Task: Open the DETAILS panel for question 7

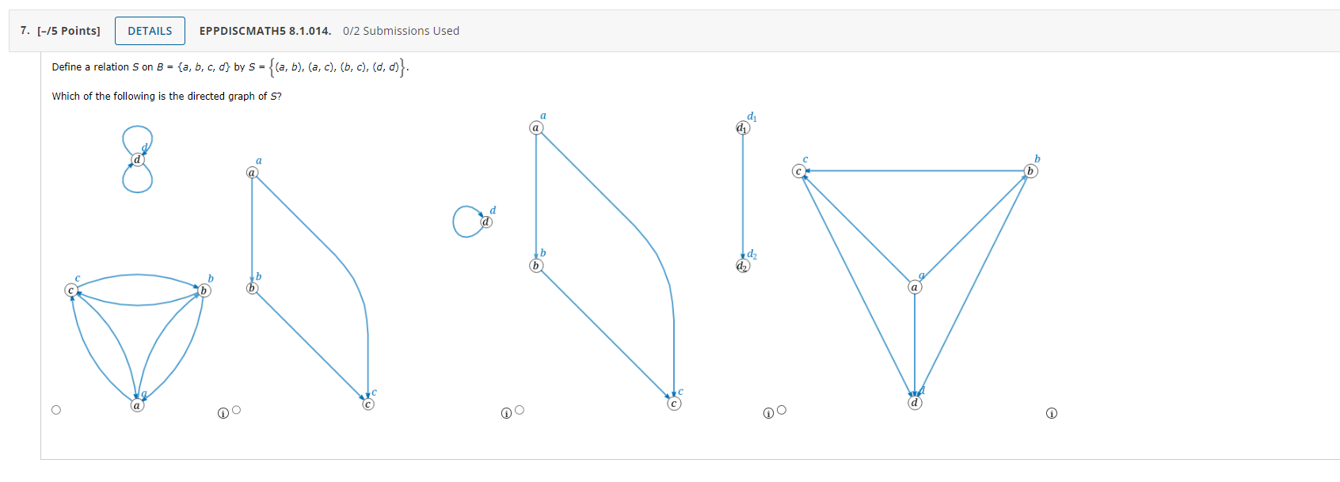Action: pyautogui.click(x=150, y=31)
